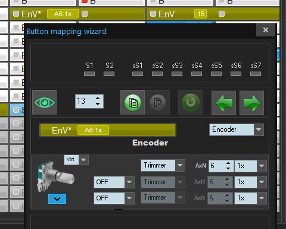Go to previous button with left arrow
Screen dimensions: 286x229
pos(223,103)
